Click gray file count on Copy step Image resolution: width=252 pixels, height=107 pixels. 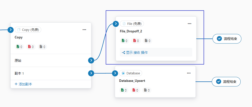pyautogui.click(x=42, y=47)
